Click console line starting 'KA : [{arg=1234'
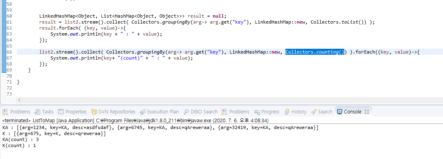The height and width of the screenshot is (159, 443). 160,127
